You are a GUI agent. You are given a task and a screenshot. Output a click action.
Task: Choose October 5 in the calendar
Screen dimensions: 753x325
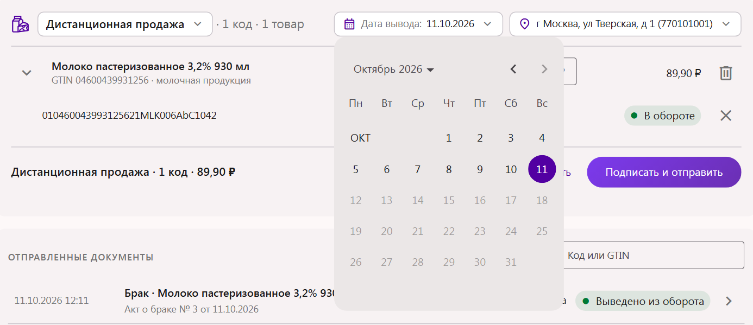pos(356,169)
